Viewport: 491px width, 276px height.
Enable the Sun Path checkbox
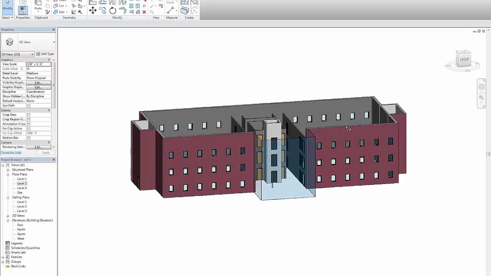pyautogui.click(x=28, y=106)
